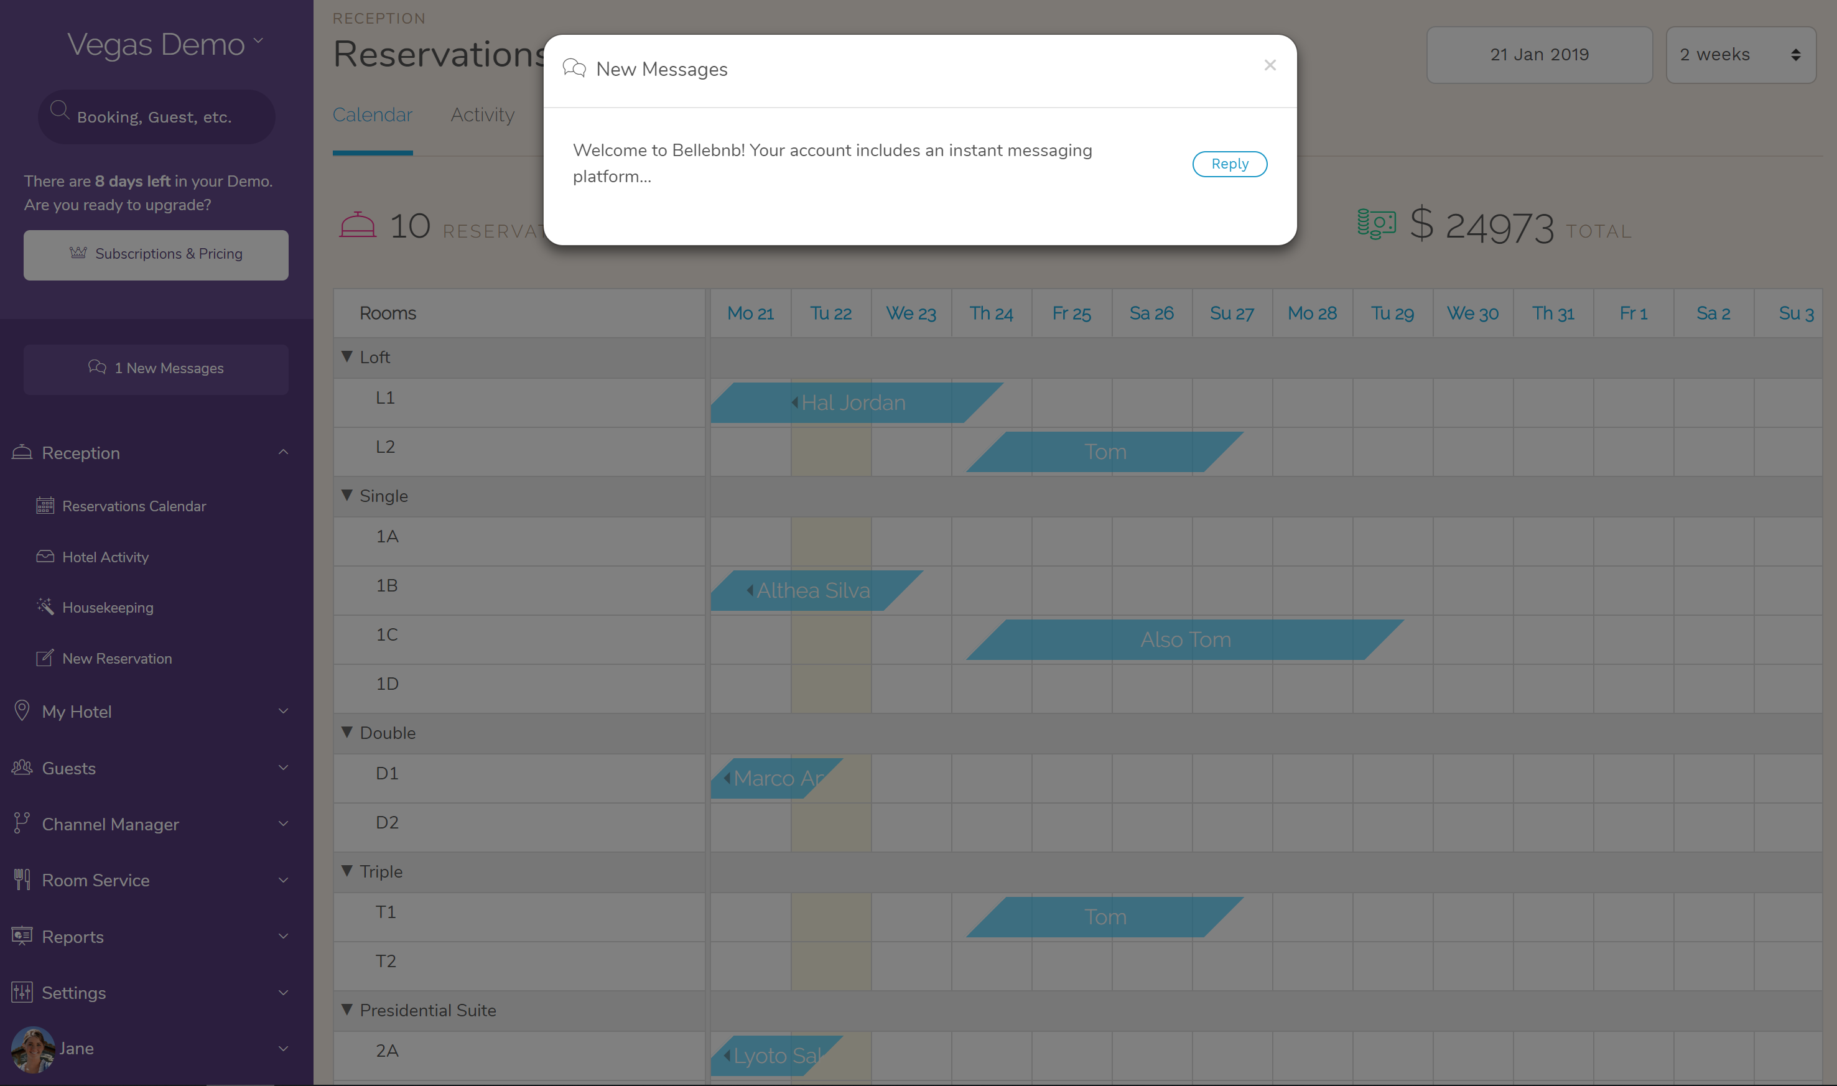Open New Reservation menu item
The width and height of the screenshot is (1837, 1086).
[117, 658]
